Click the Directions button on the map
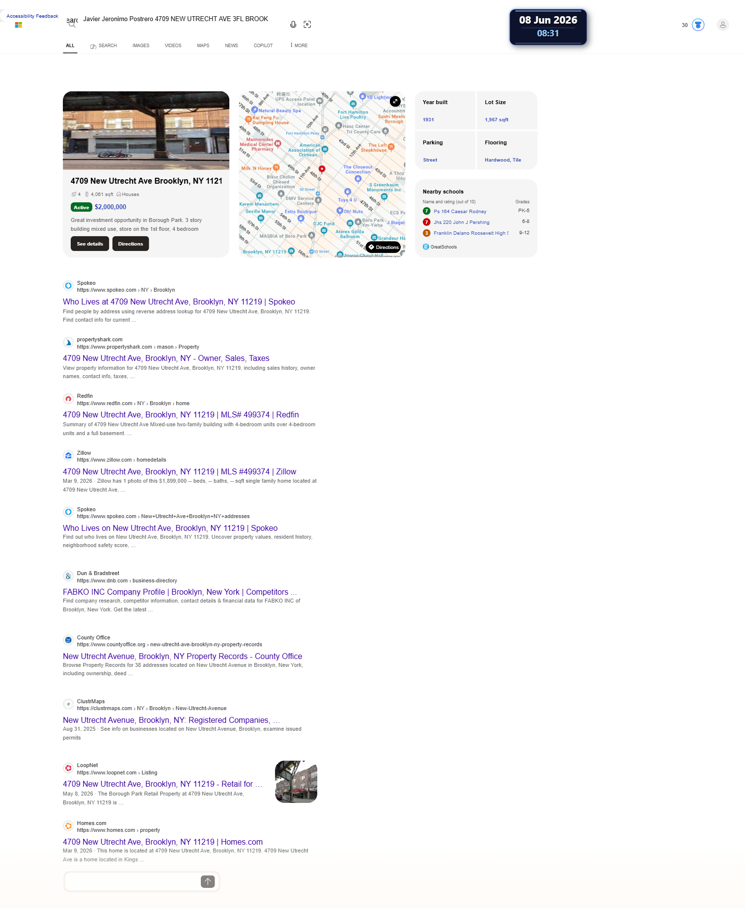Viewport: 745px width, 908px height. (x=384, y=247)
